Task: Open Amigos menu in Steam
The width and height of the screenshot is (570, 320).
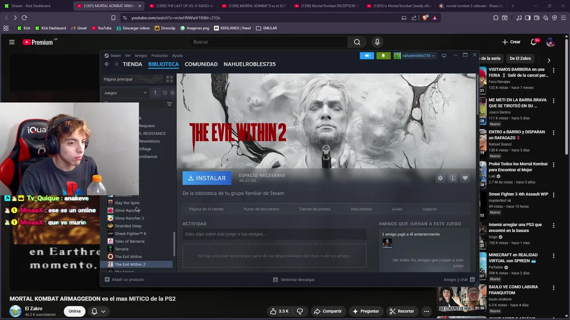Action: 141,56
